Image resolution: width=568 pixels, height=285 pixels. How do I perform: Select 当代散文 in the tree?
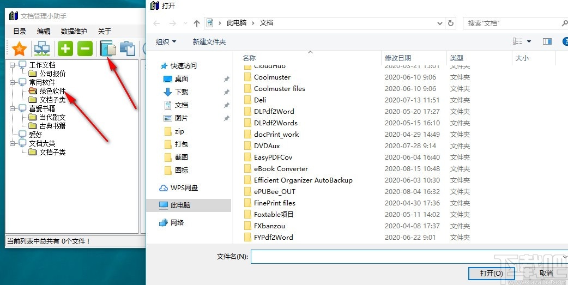(52, 117)
